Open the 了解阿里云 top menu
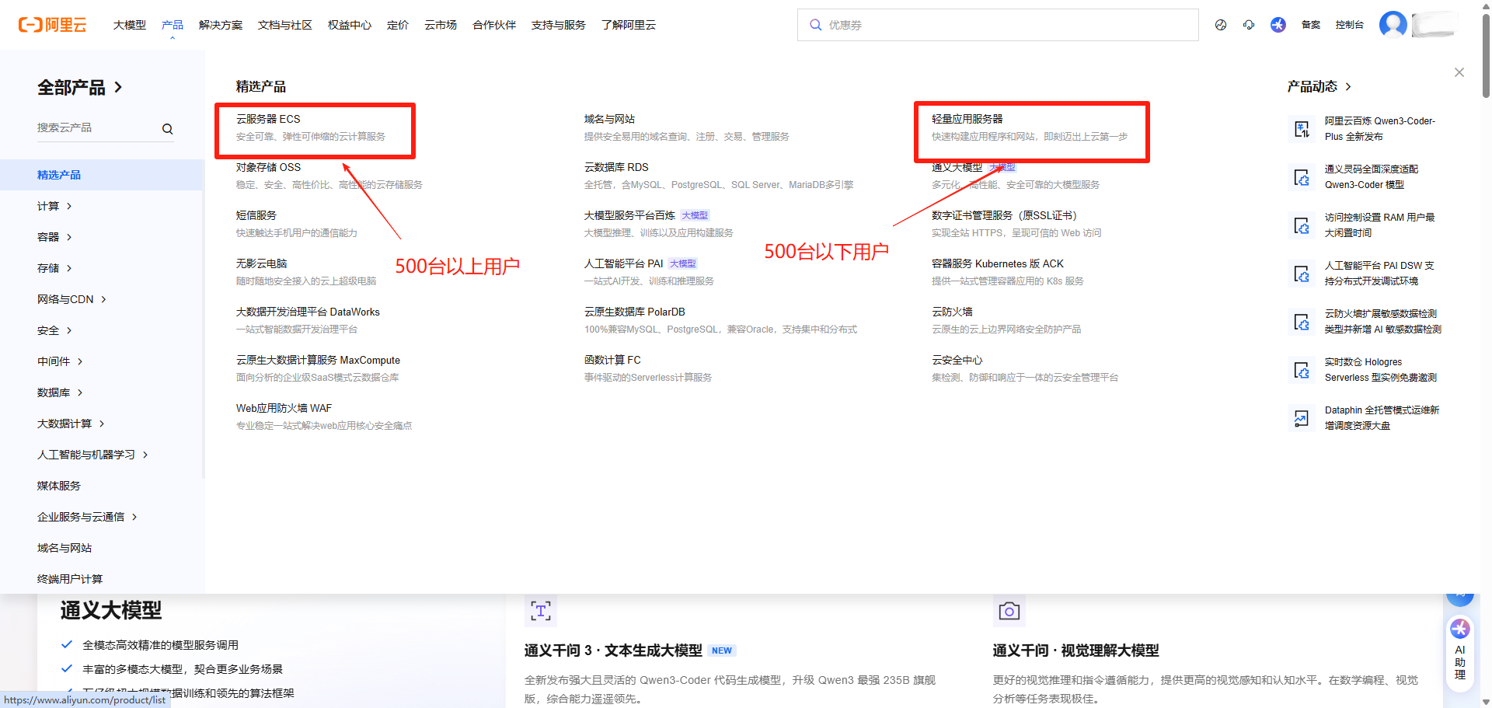 tap(629, 25)
